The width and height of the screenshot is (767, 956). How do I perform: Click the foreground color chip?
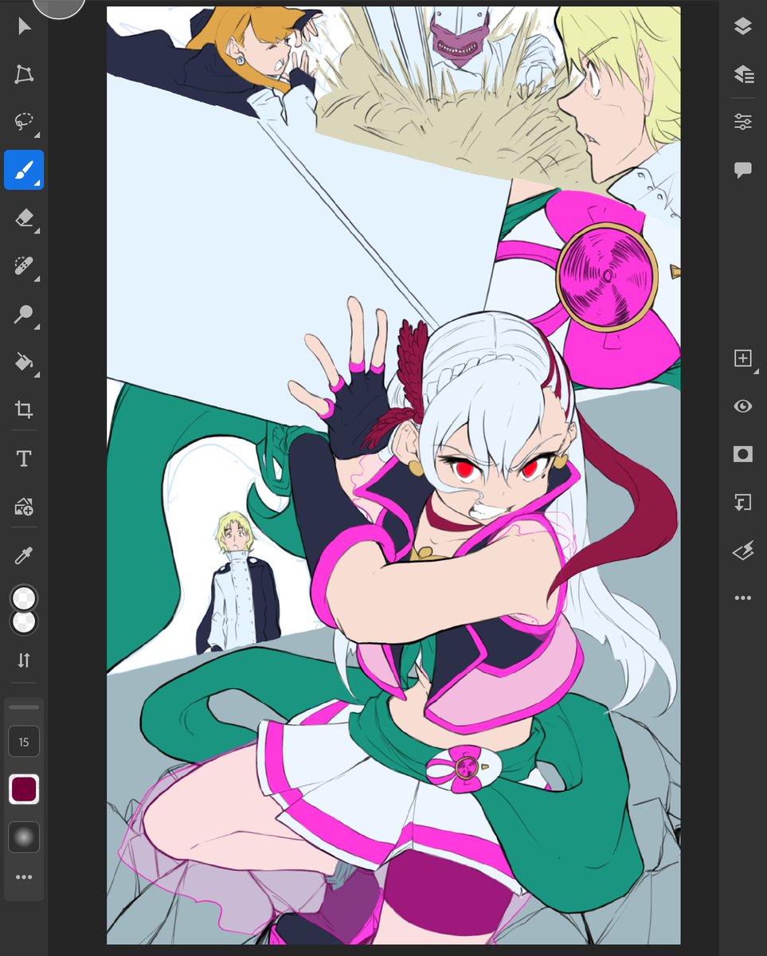[x=24, y=598]
